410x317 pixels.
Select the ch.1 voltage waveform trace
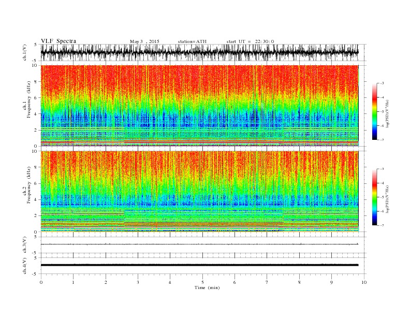[x=199, y=52]
